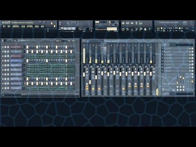This screenshot has width=196, height=147.
Task: Open the HELP menu
Action: pyautogui.click(x=42, y=27)
